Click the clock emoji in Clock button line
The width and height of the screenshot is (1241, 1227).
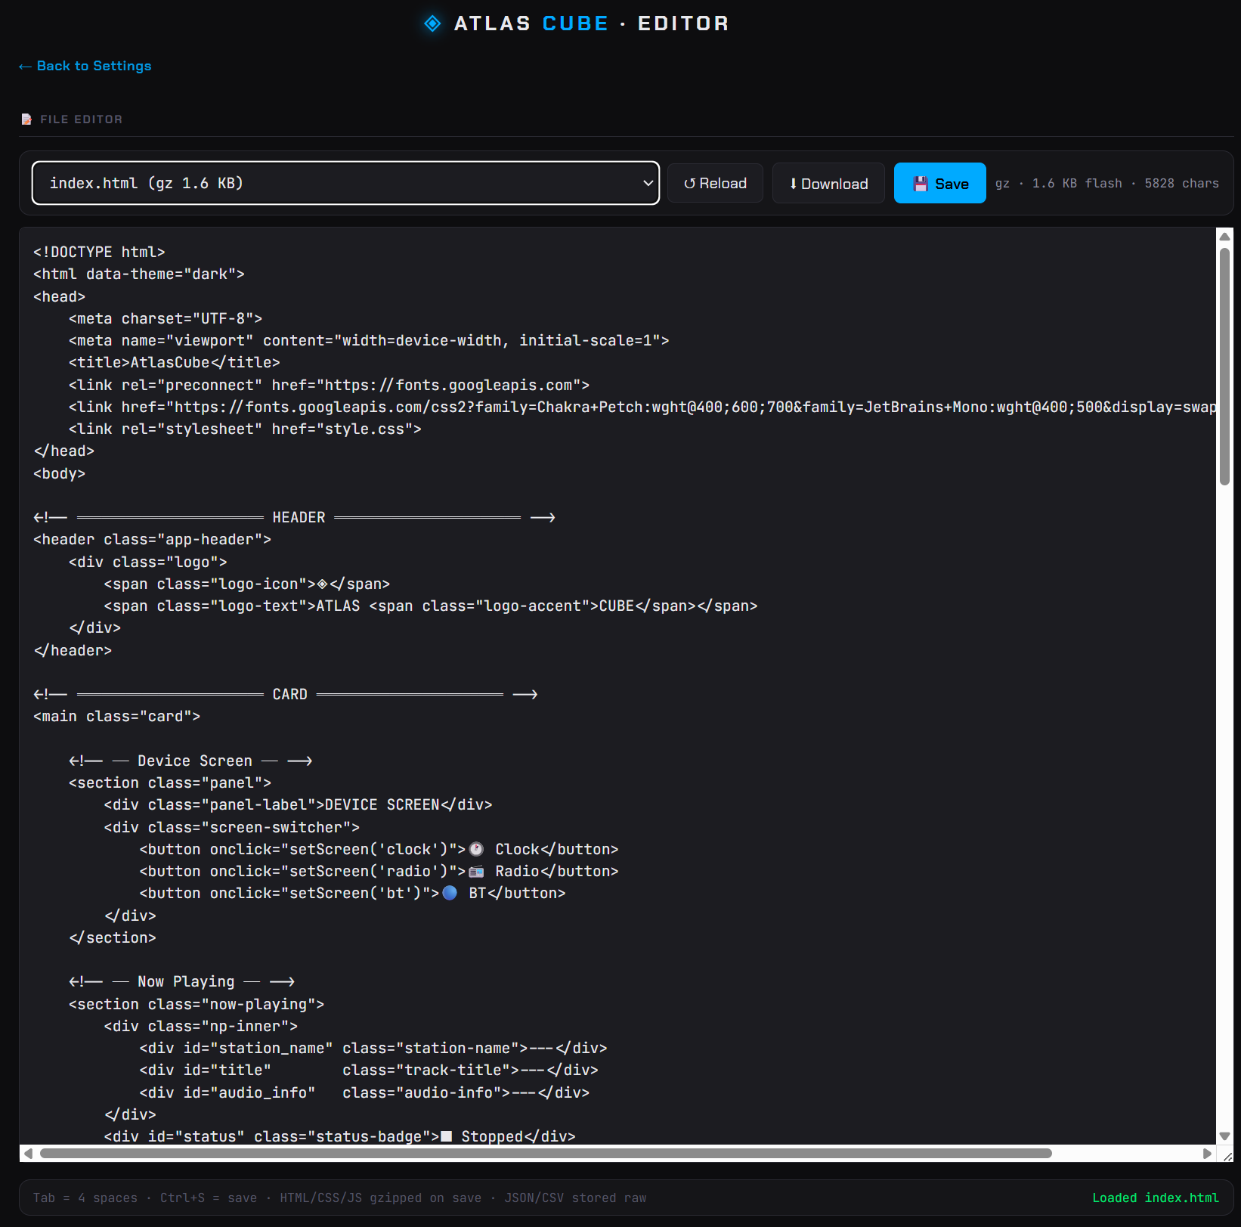pos(476,849)
